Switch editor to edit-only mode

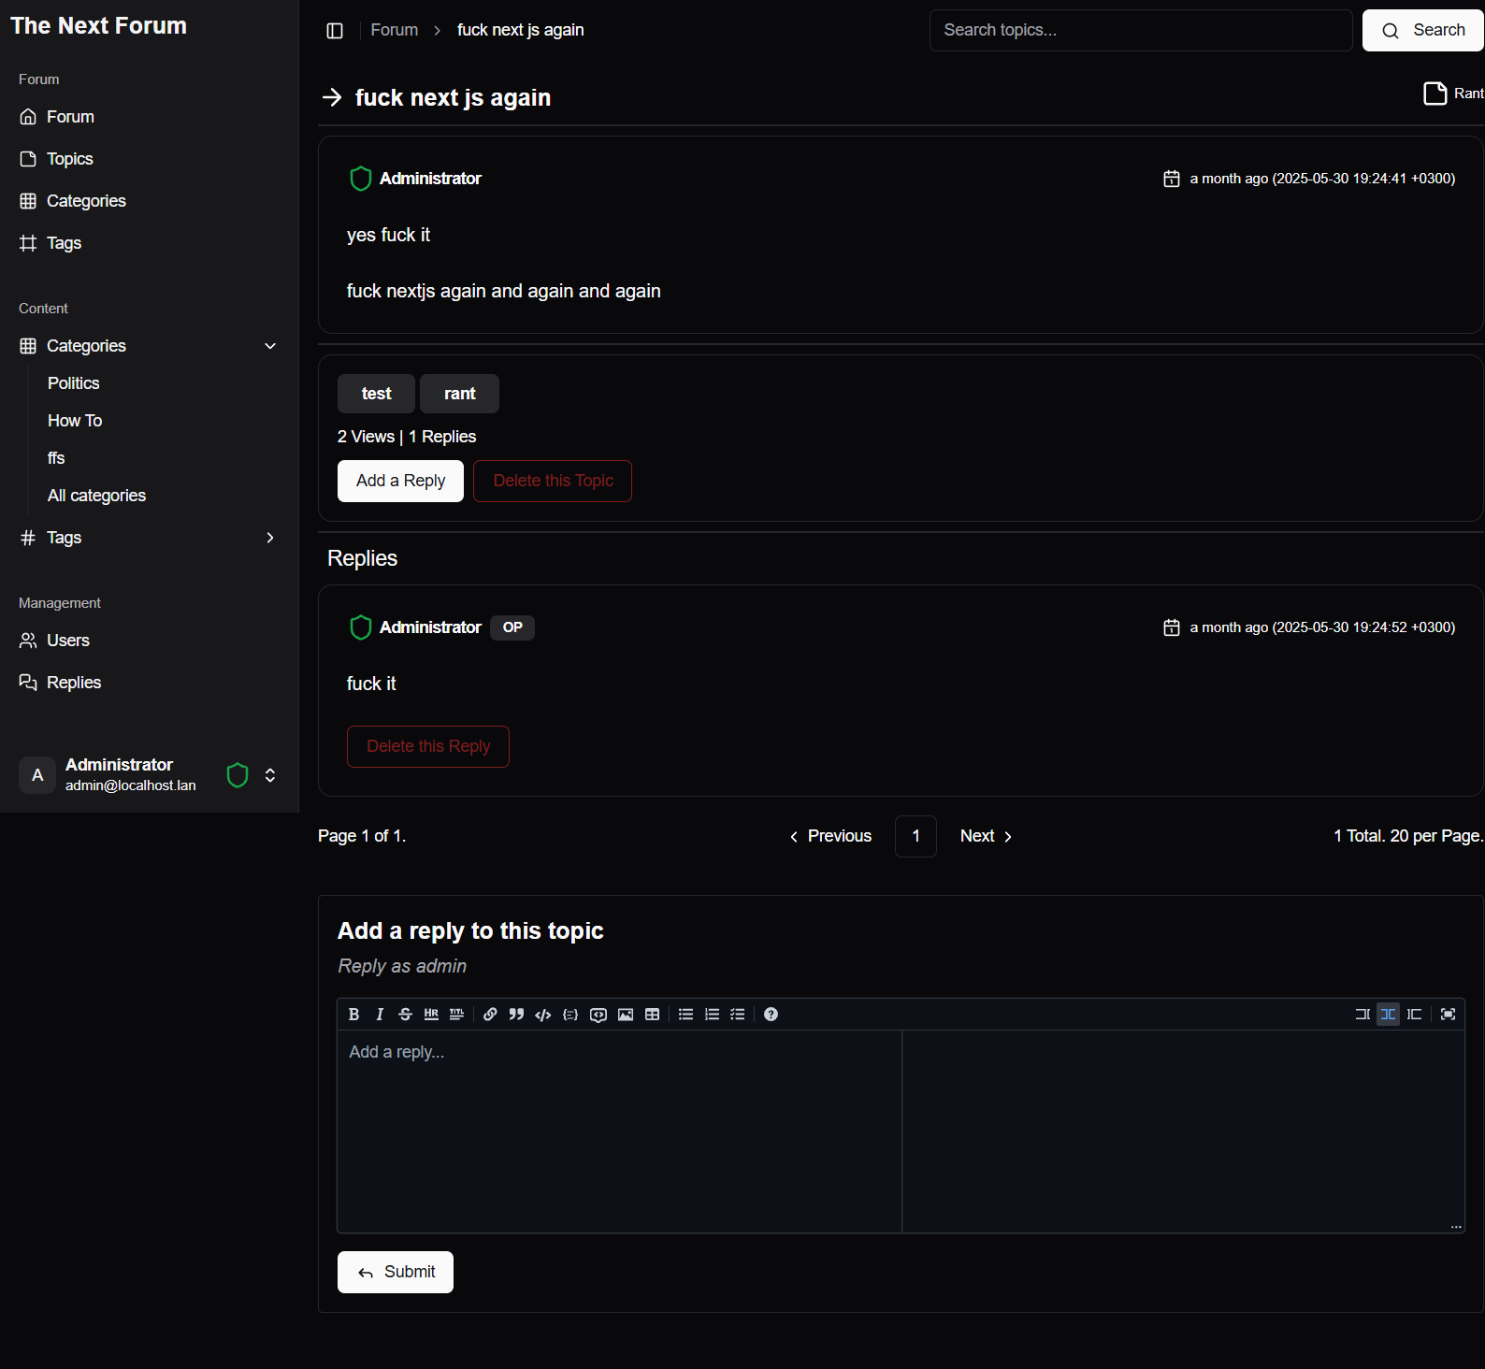tap(1362, 1015)
